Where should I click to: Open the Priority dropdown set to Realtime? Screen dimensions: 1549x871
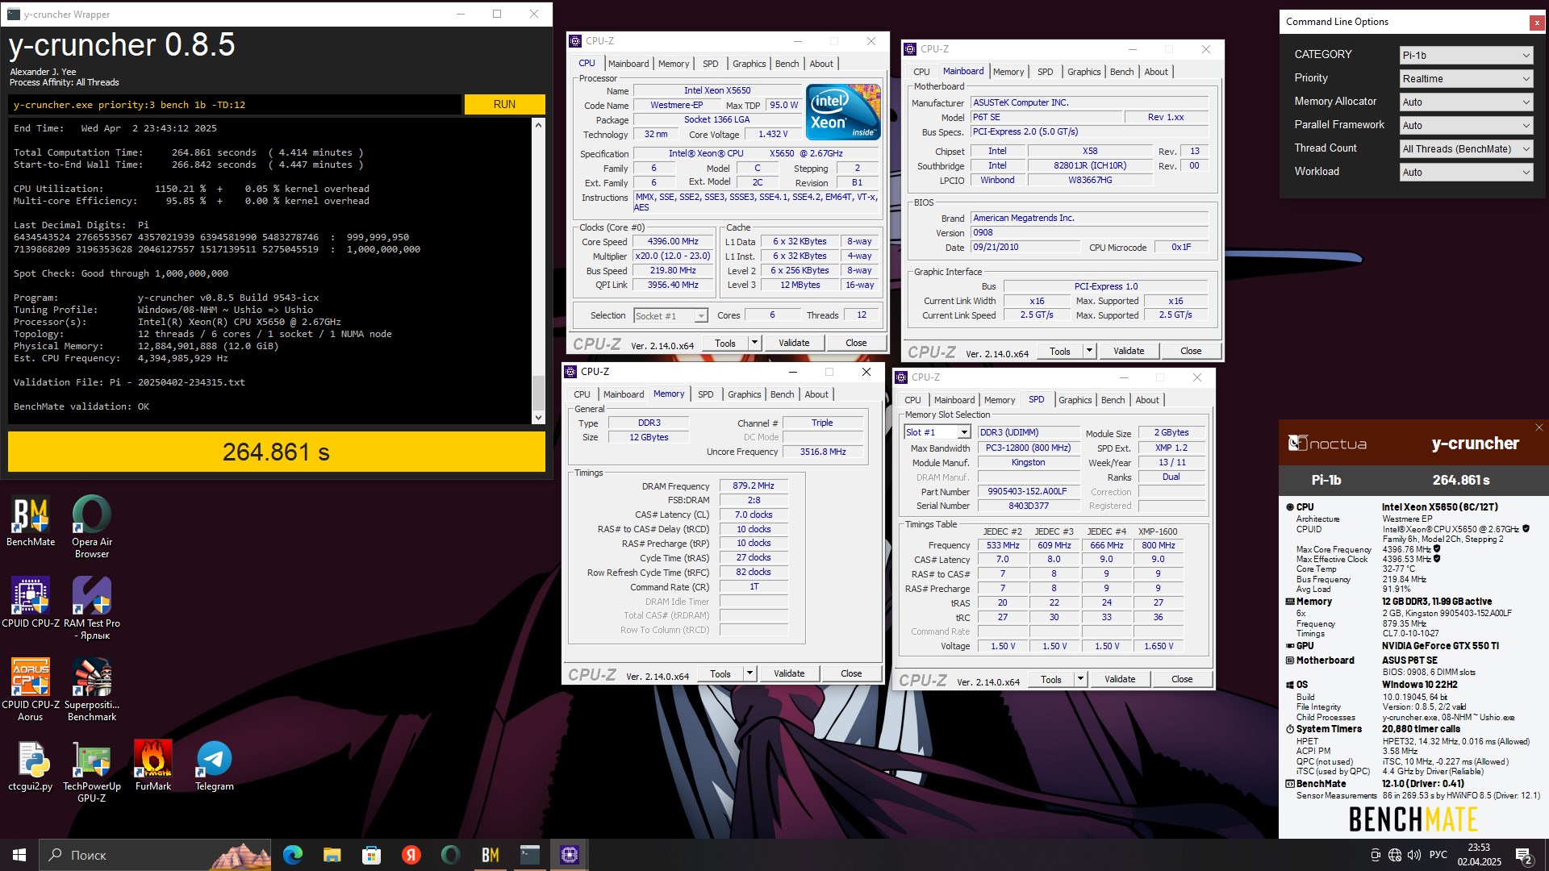[x=1466, y=78]
